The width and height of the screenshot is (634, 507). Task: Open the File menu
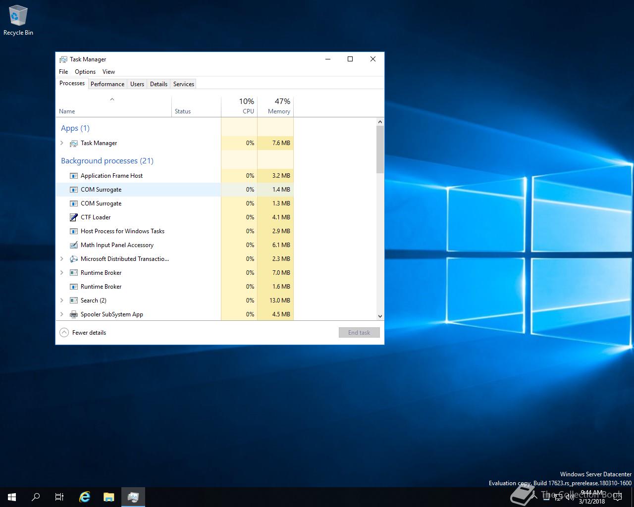pyautogui.click(x=63, y=72)
